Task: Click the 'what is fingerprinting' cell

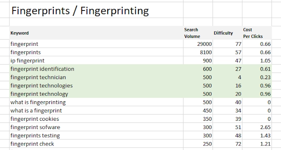Action: [38, 102]
